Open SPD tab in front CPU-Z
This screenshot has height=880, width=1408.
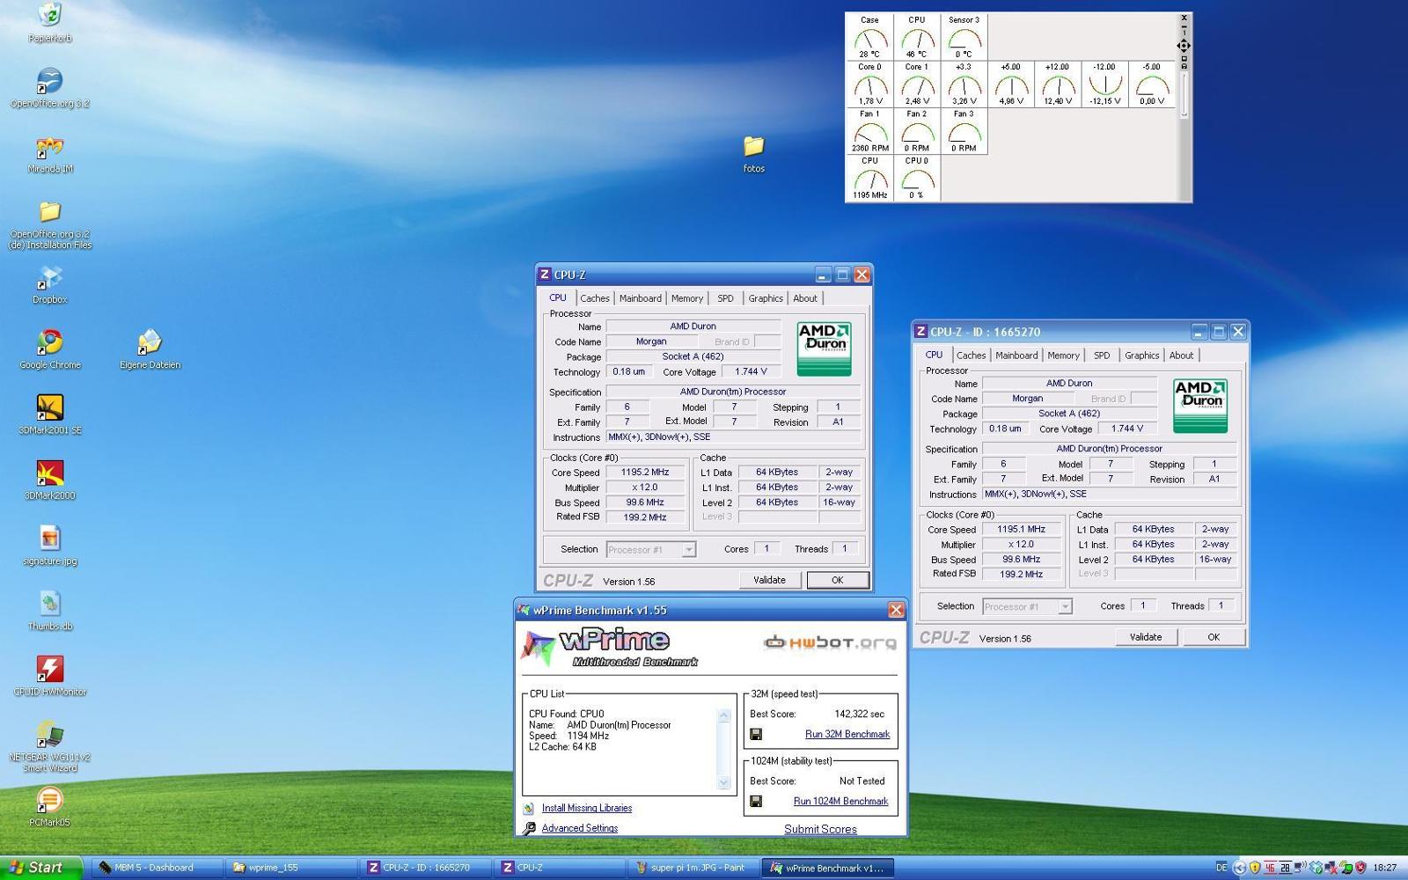click(725, 298)
